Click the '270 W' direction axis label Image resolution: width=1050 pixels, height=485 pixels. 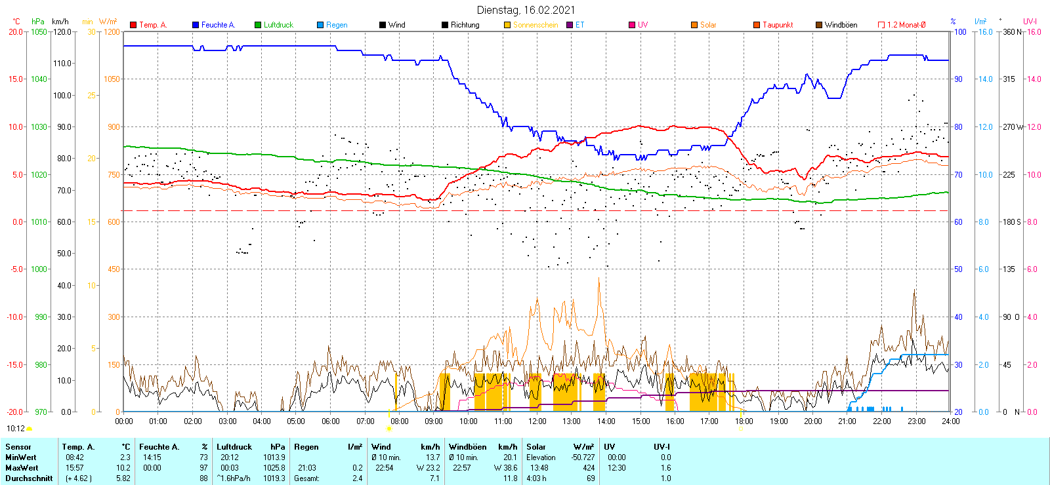1013,126
